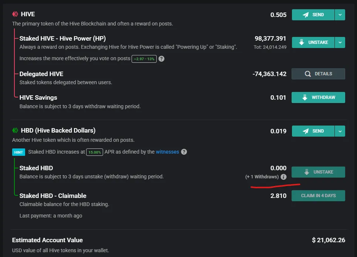Send HBD tokens
The width and height of the screenshot is (357, 257).
pyautogui.click(x=313, y=131)
